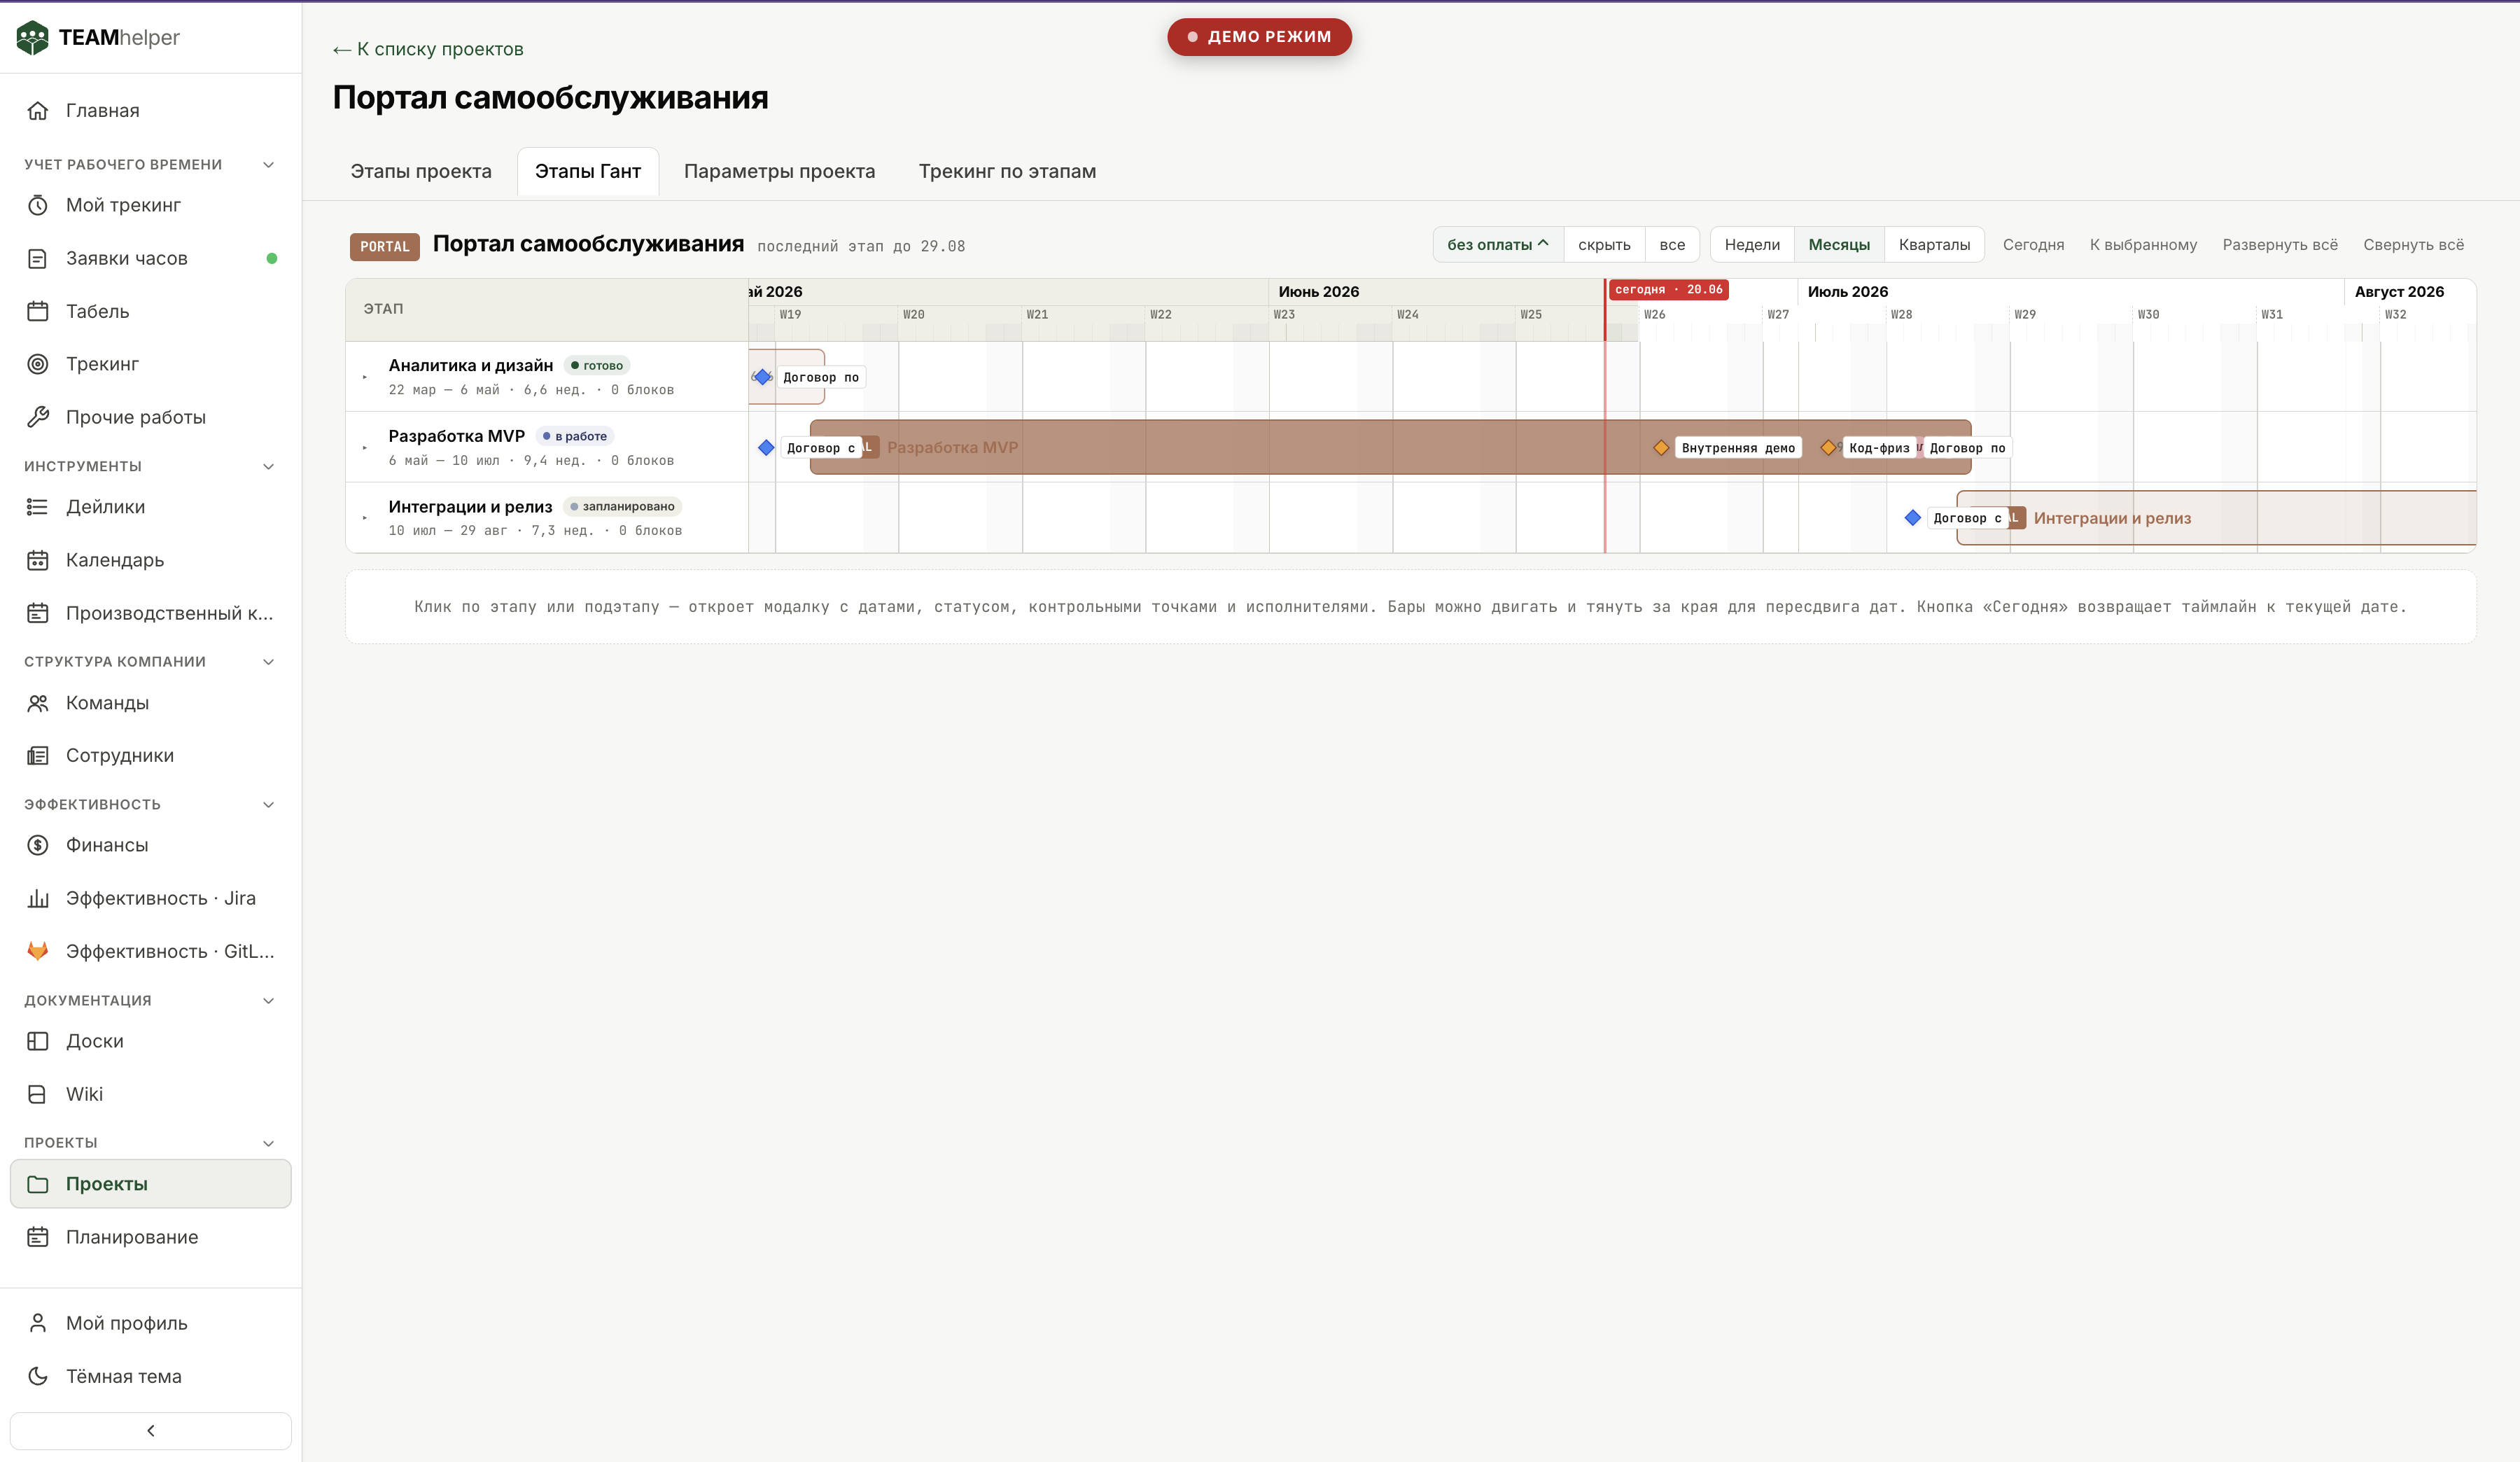Click Развернуть всё button
The image size is (2520, 1462).
2280,245
